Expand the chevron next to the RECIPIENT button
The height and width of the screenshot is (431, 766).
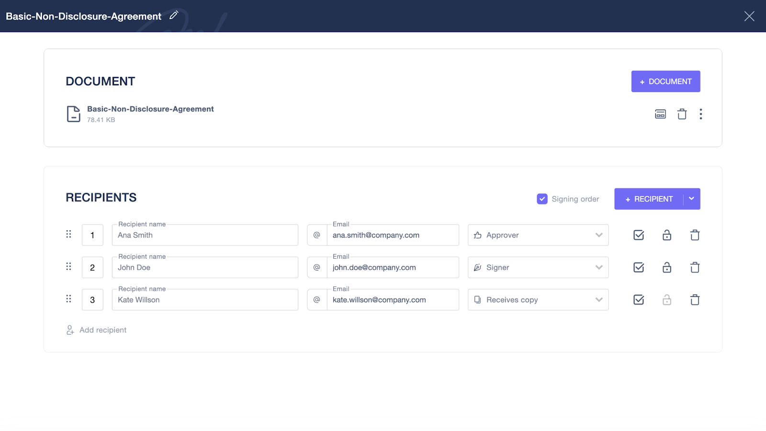point(691,198)
